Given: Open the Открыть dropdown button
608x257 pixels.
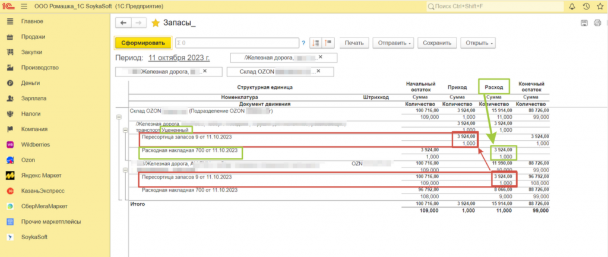Looking at the screenshot, I should 480,43.
